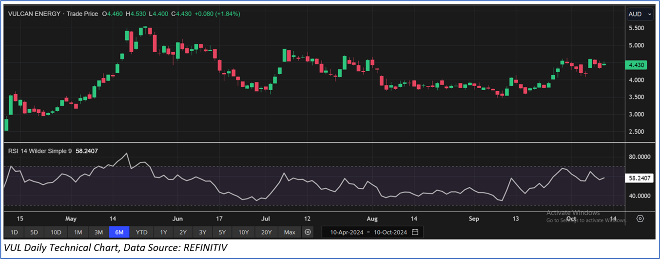Switch chart to YTD range
Viewport: 660px width, 259px height.
pyautogui.click(x=142, y=232)
